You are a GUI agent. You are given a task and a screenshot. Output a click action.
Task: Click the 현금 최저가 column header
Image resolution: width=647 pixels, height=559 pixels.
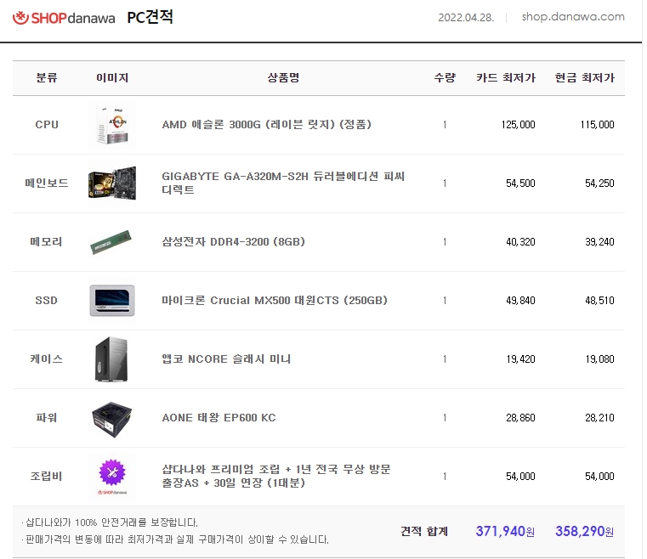(585, 77)
